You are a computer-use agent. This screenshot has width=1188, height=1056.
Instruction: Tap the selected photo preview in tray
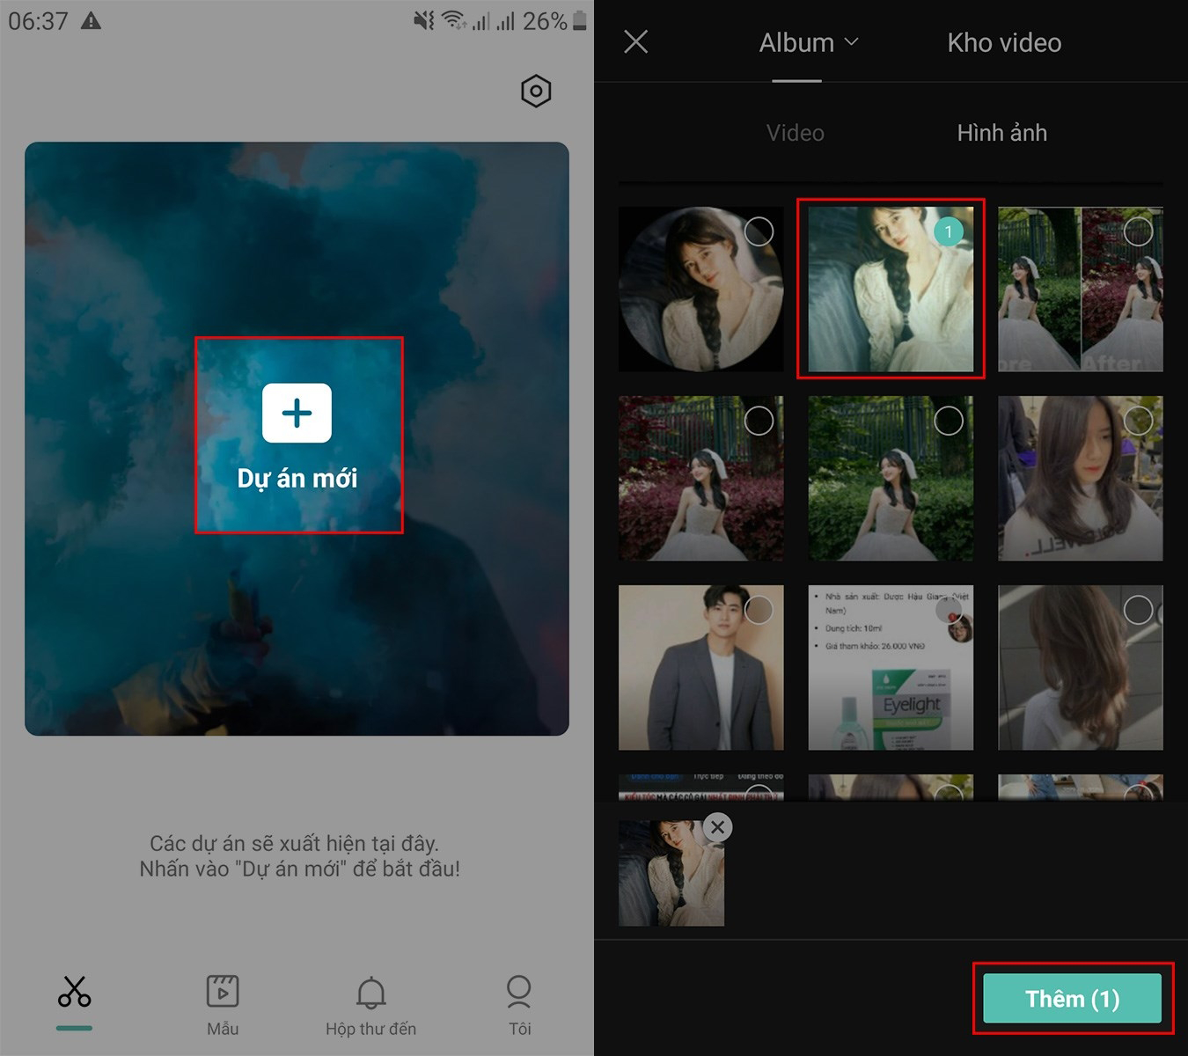tap(671, 873)
